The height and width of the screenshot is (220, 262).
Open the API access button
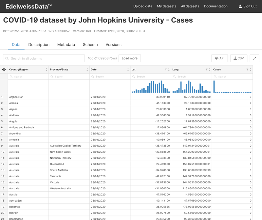219,58
